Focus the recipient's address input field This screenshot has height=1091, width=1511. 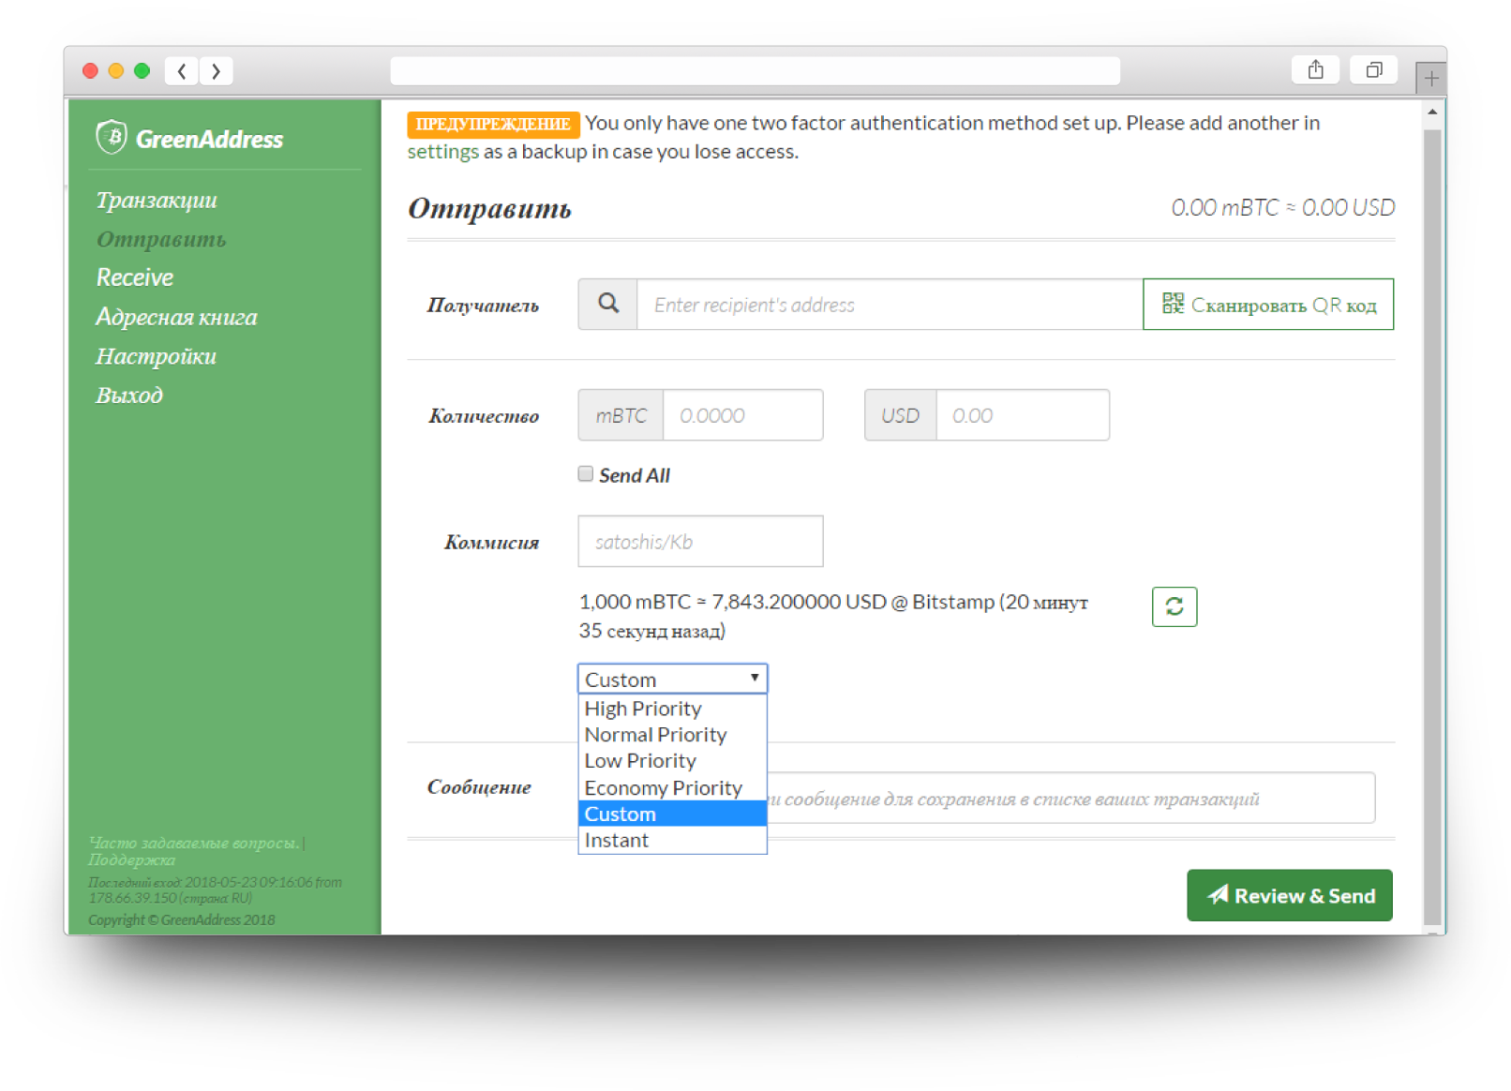click(x=890, y=304)
